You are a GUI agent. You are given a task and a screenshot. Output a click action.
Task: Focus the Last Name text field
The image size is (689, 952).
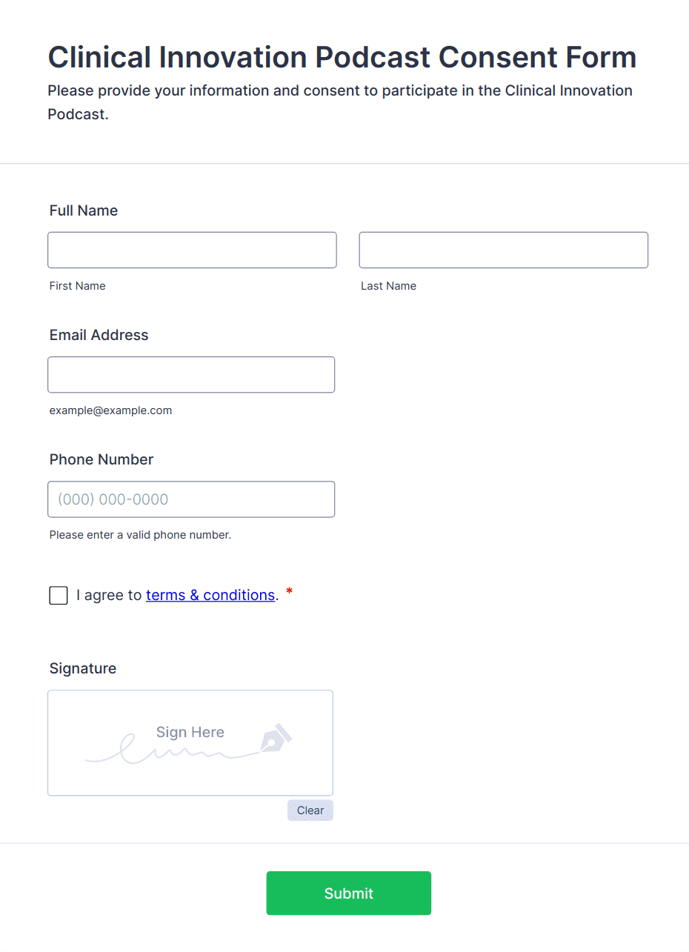(504, 250)
